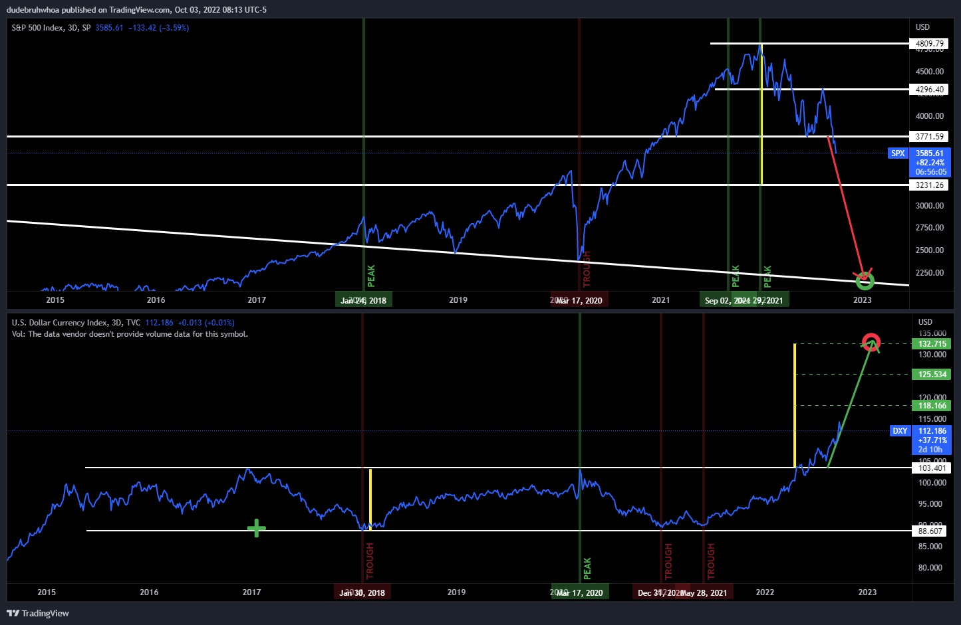This screenshot has height=625, width=961.
Task: Click 2023 on the Dollar Index time axis
Action: pyautogui.click(x=867, y=592)
